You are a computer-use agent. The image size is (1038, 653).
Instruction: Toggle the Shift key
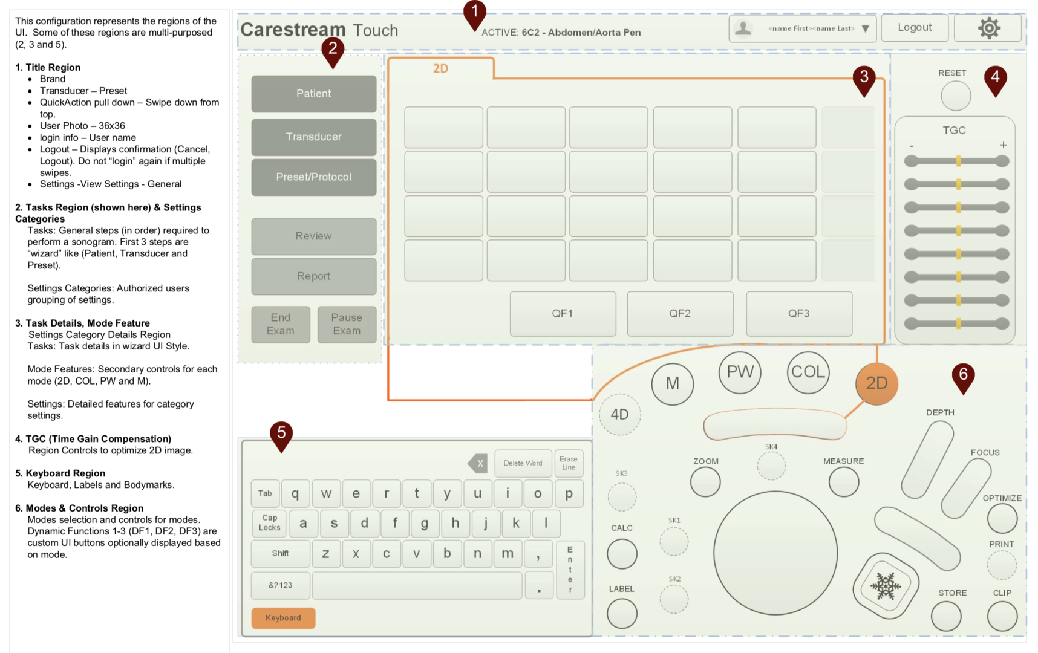pyautogui.click(x=281, y=553)
